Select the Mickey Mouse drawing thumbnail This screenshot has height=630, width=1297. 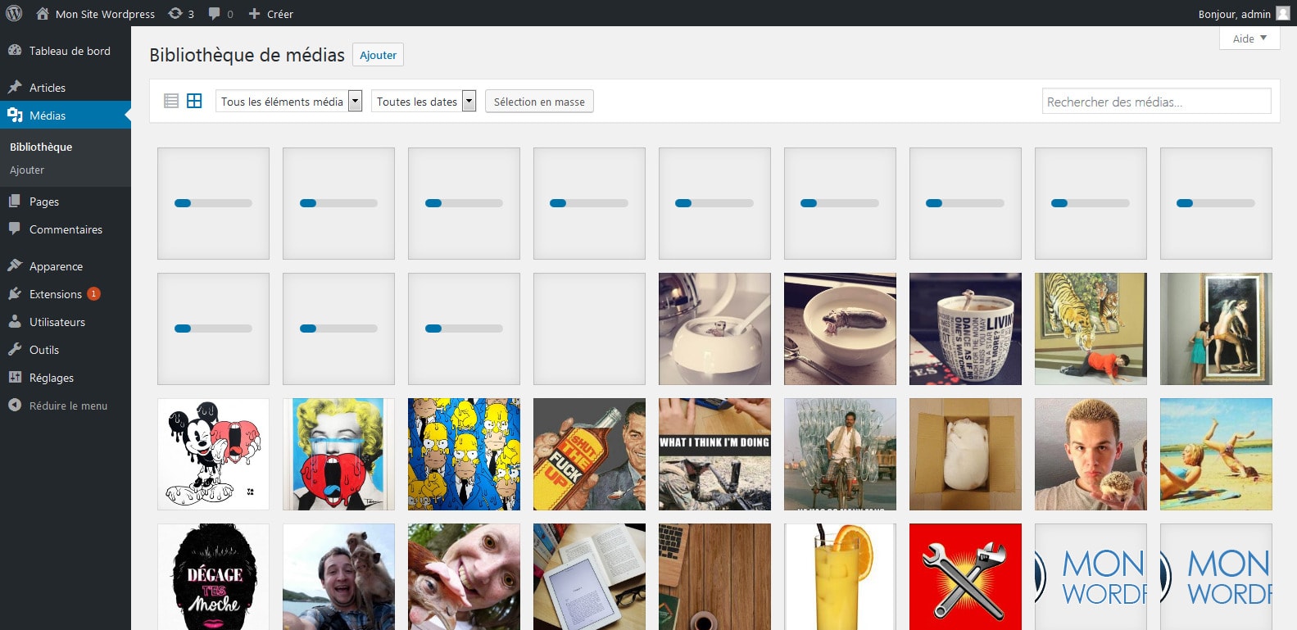213,454
